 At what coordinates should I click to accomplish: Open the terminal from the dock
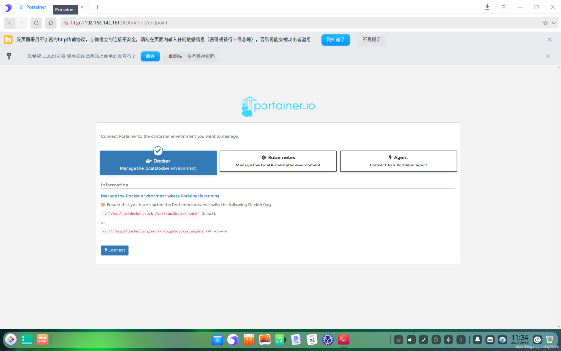point(343,339)
